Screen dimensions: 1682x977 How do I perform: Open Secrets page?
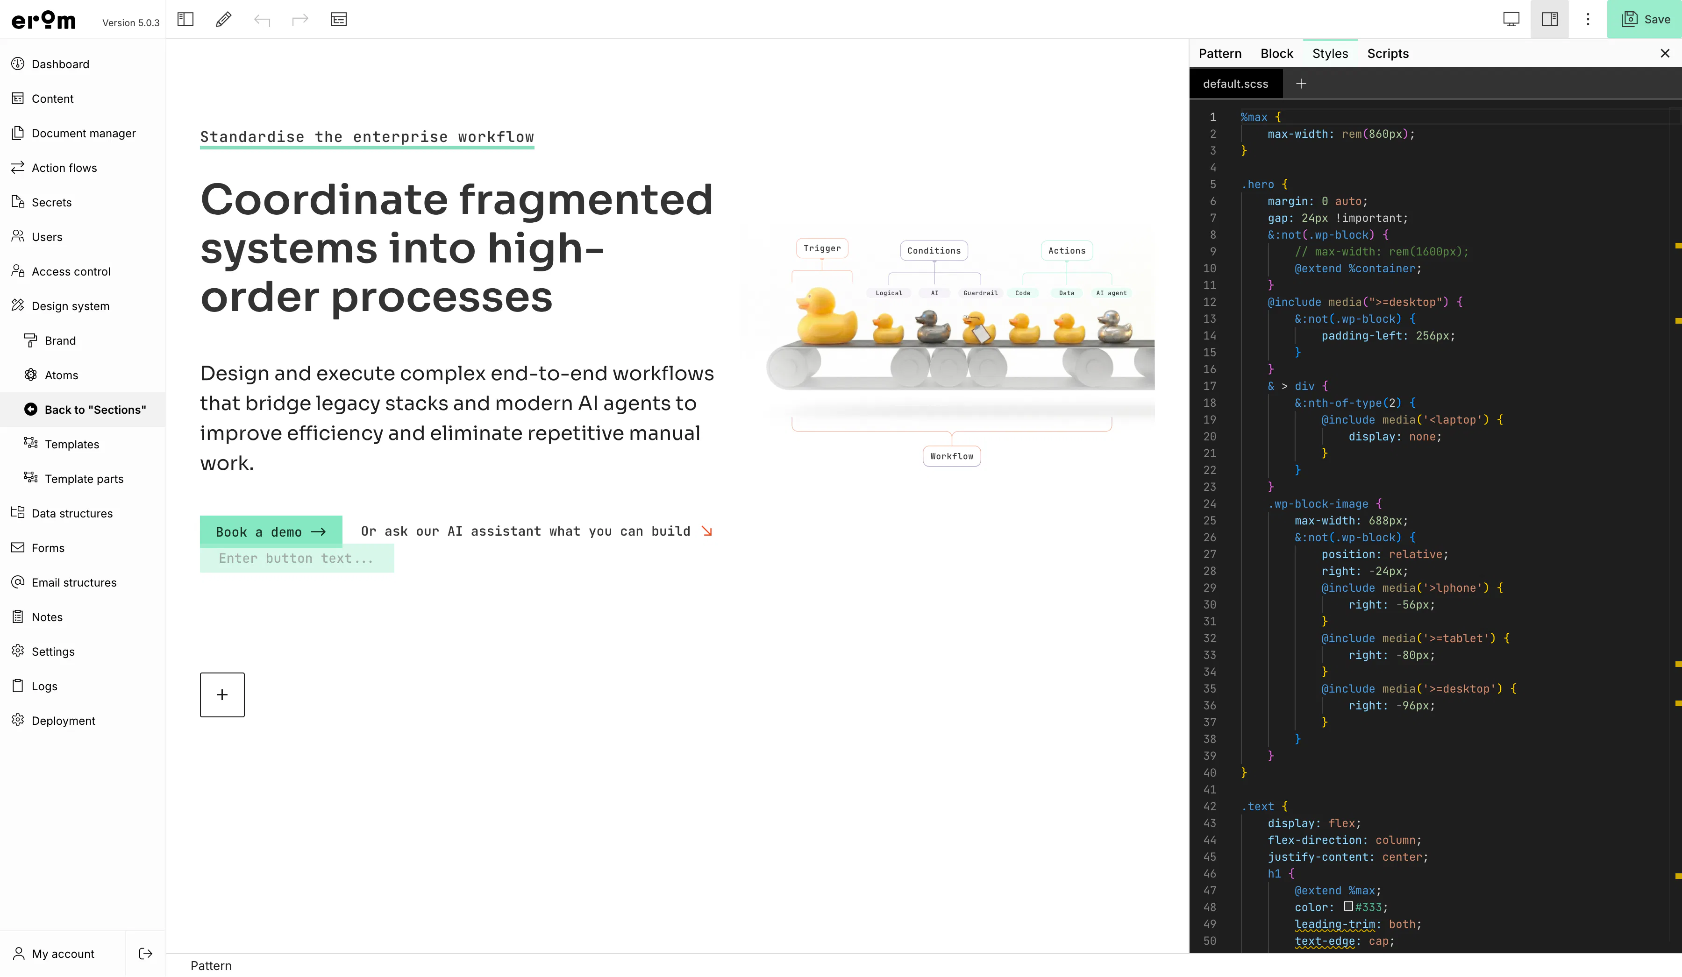pos(83,202)
